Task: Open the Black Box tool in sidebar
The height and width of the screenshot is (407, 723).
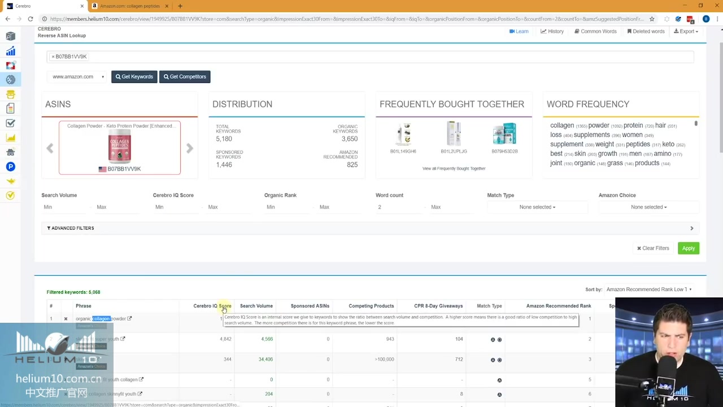Action: pyautogui.click(x=10, y=36)
